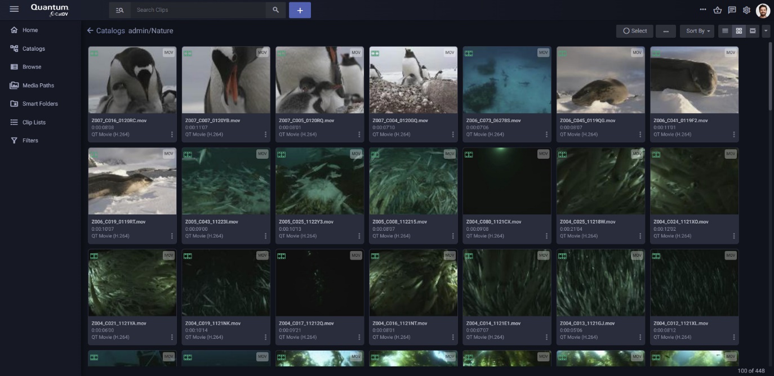774x376 pixels.
Task: Open more options for Z006_C073_06278S.mov
Action: click(x=546, y=135)
